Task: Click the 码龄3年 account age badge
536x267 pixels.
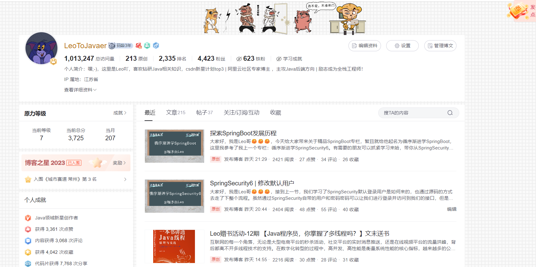Action: pyautogui.click(x=120, y=46)
